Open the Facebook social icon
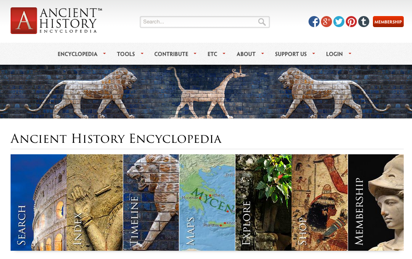This screenshot has height=259, width=412. [x=314, y=22]
